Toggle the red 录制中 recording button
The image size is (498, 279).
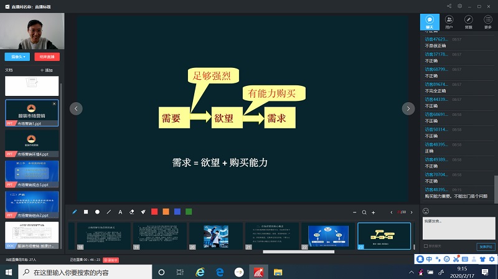[x=111, y=260]
